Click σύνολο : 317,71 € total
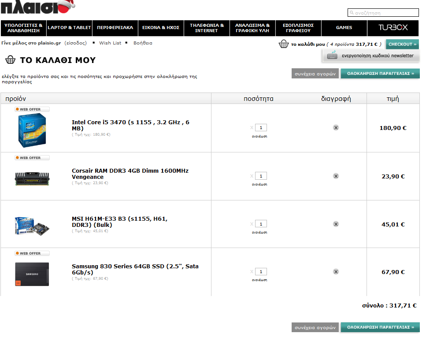Image resolution: width=426 pixels, height=337 pixels. point(389,305)
